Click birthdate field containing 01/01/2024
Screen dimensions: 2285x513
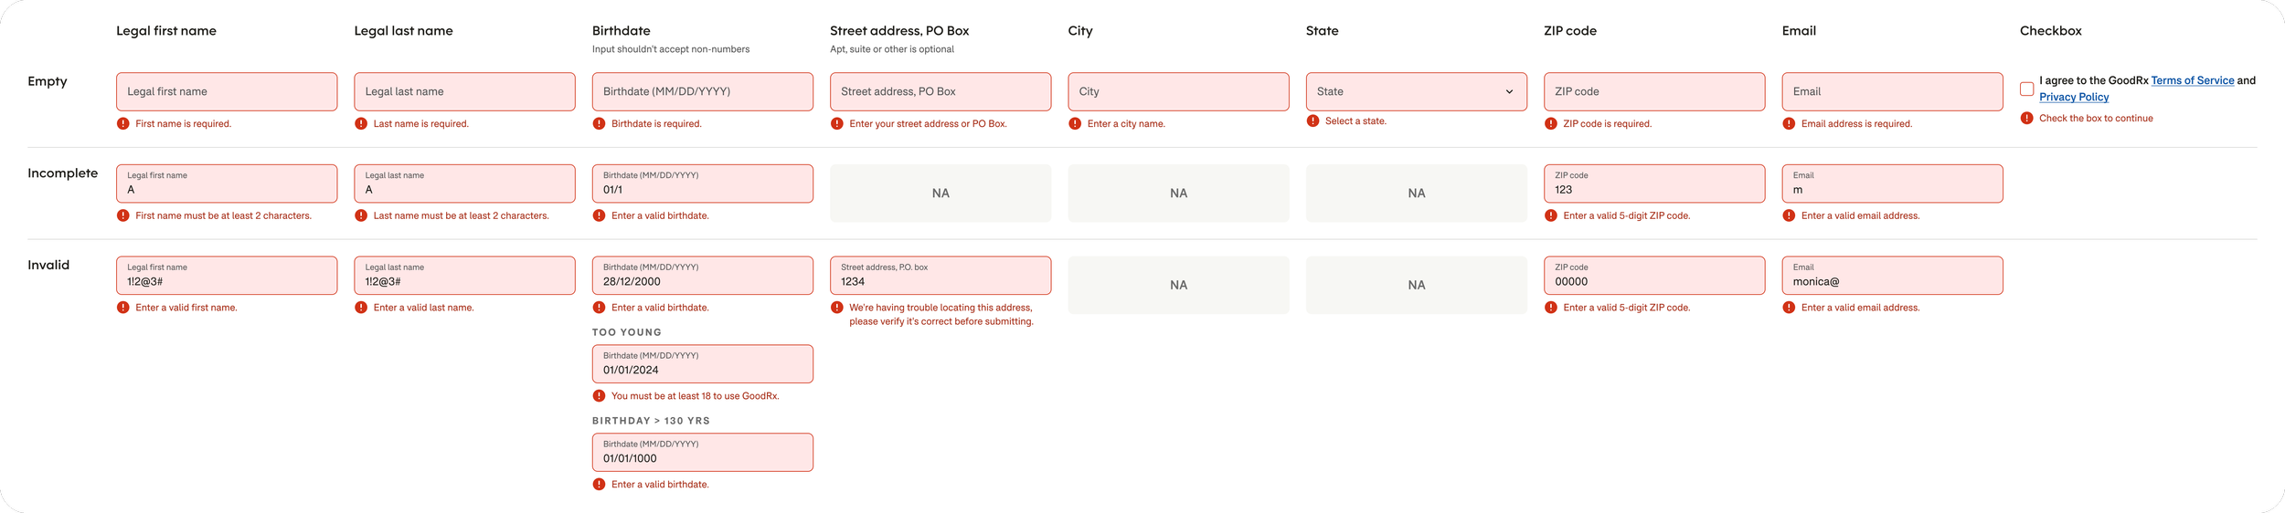point(702,364)
